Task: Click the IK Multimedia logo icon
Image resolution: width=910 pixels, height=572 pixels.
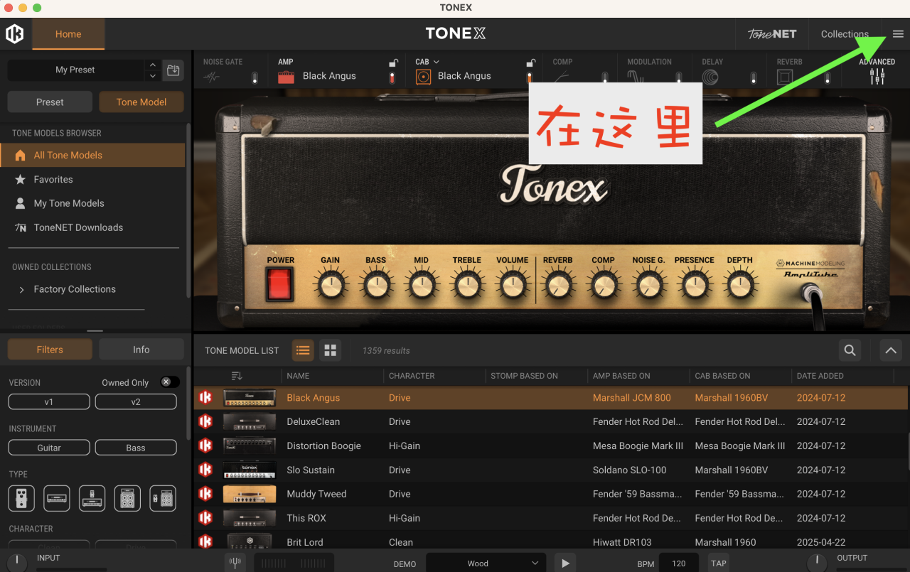Action: (15, 33)
